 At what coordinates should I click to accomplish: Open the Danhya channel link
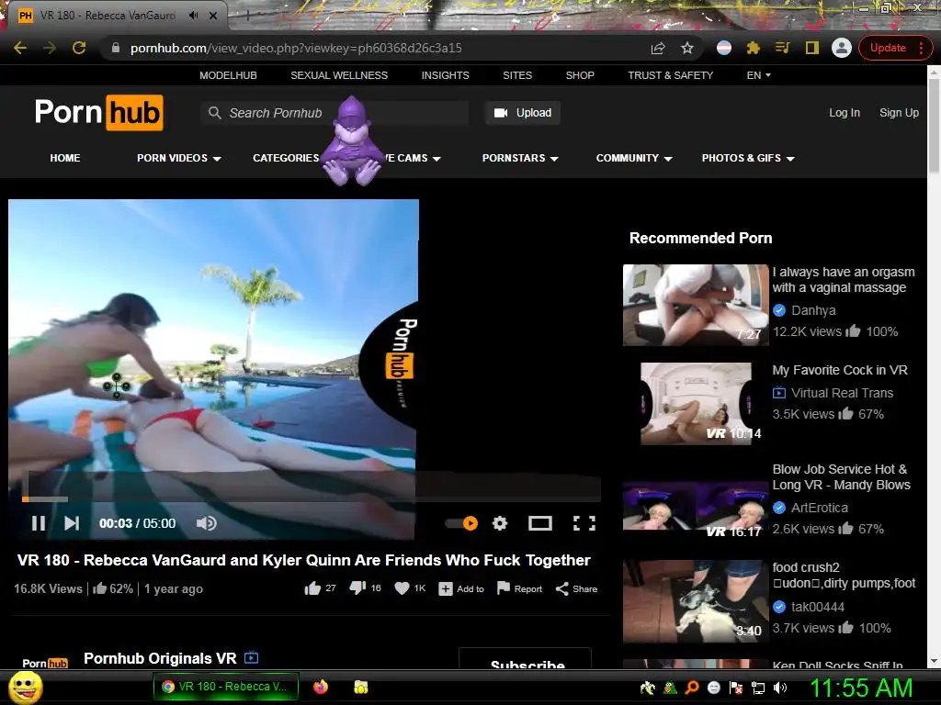tap(813, 310)
